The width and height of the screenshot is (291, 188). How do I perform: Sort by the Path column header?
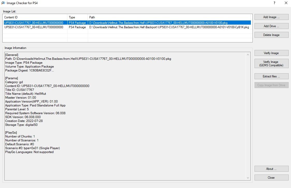[x=169, y=17]
